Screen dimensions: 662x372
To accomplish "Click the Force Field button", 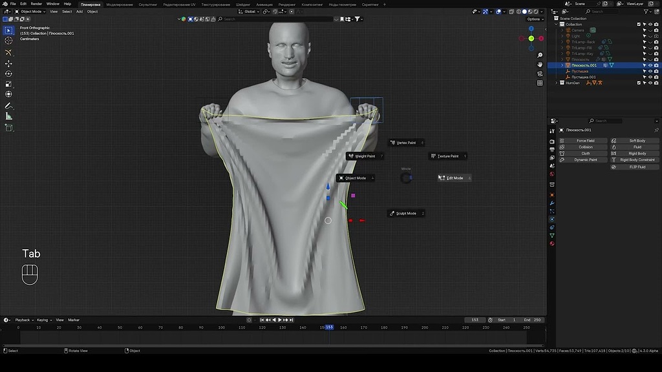I will tap(582, 141).
